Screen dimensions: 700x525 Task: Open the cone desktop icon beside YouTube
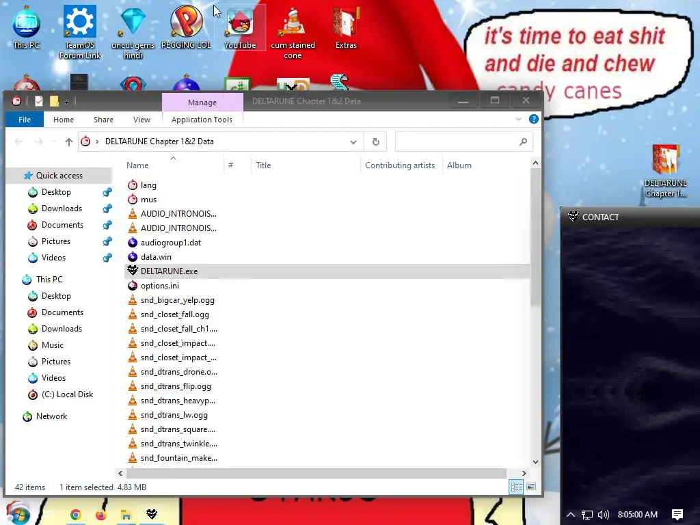pos(293,31)
